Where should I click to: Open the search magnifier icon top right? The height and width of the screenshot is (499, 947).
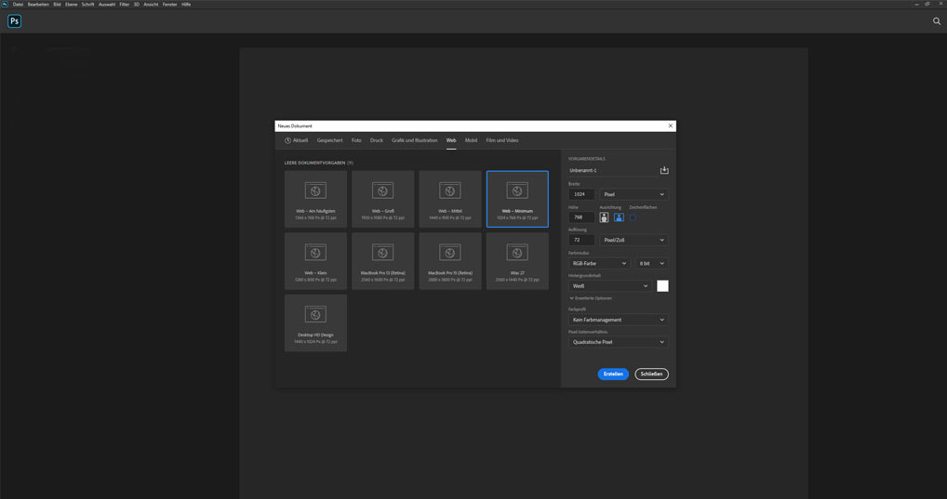[937, 21]
